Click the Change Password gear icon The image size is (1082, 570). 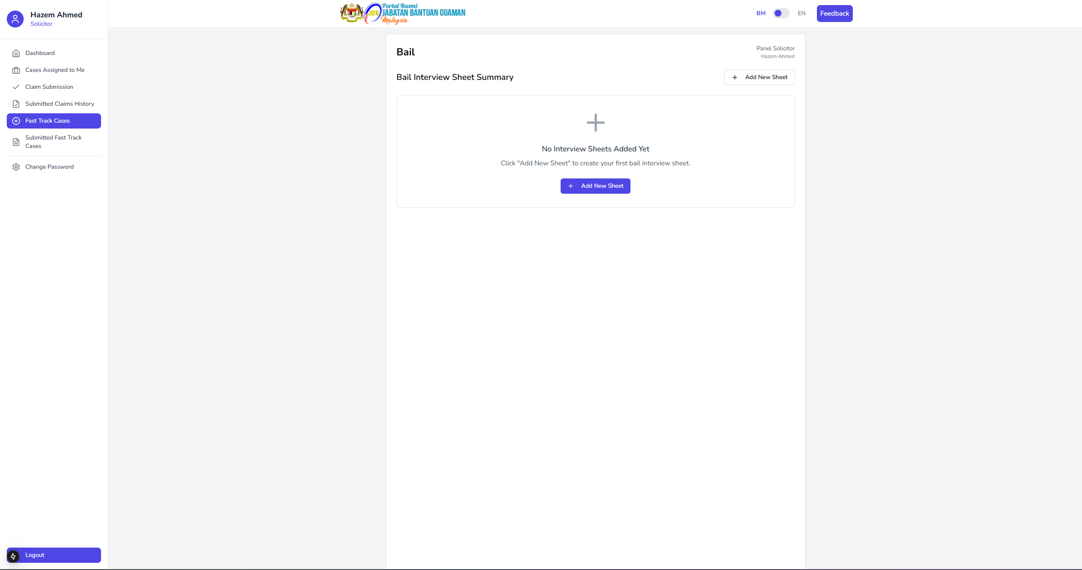click(x=16, y=167)
